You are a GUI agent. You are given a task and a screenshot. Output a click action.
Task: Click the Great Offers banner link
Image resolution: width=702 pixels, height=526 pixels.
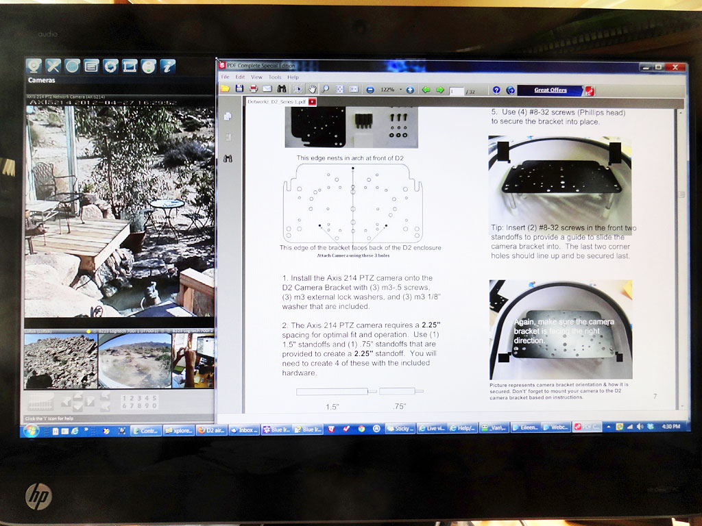[x=550, y=90]
